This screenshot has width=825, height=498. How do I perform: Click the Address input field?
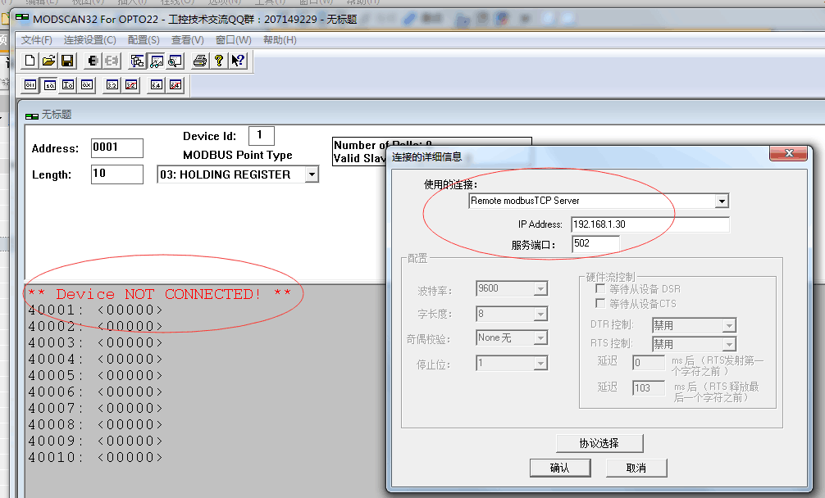click(x=116, y=148)
